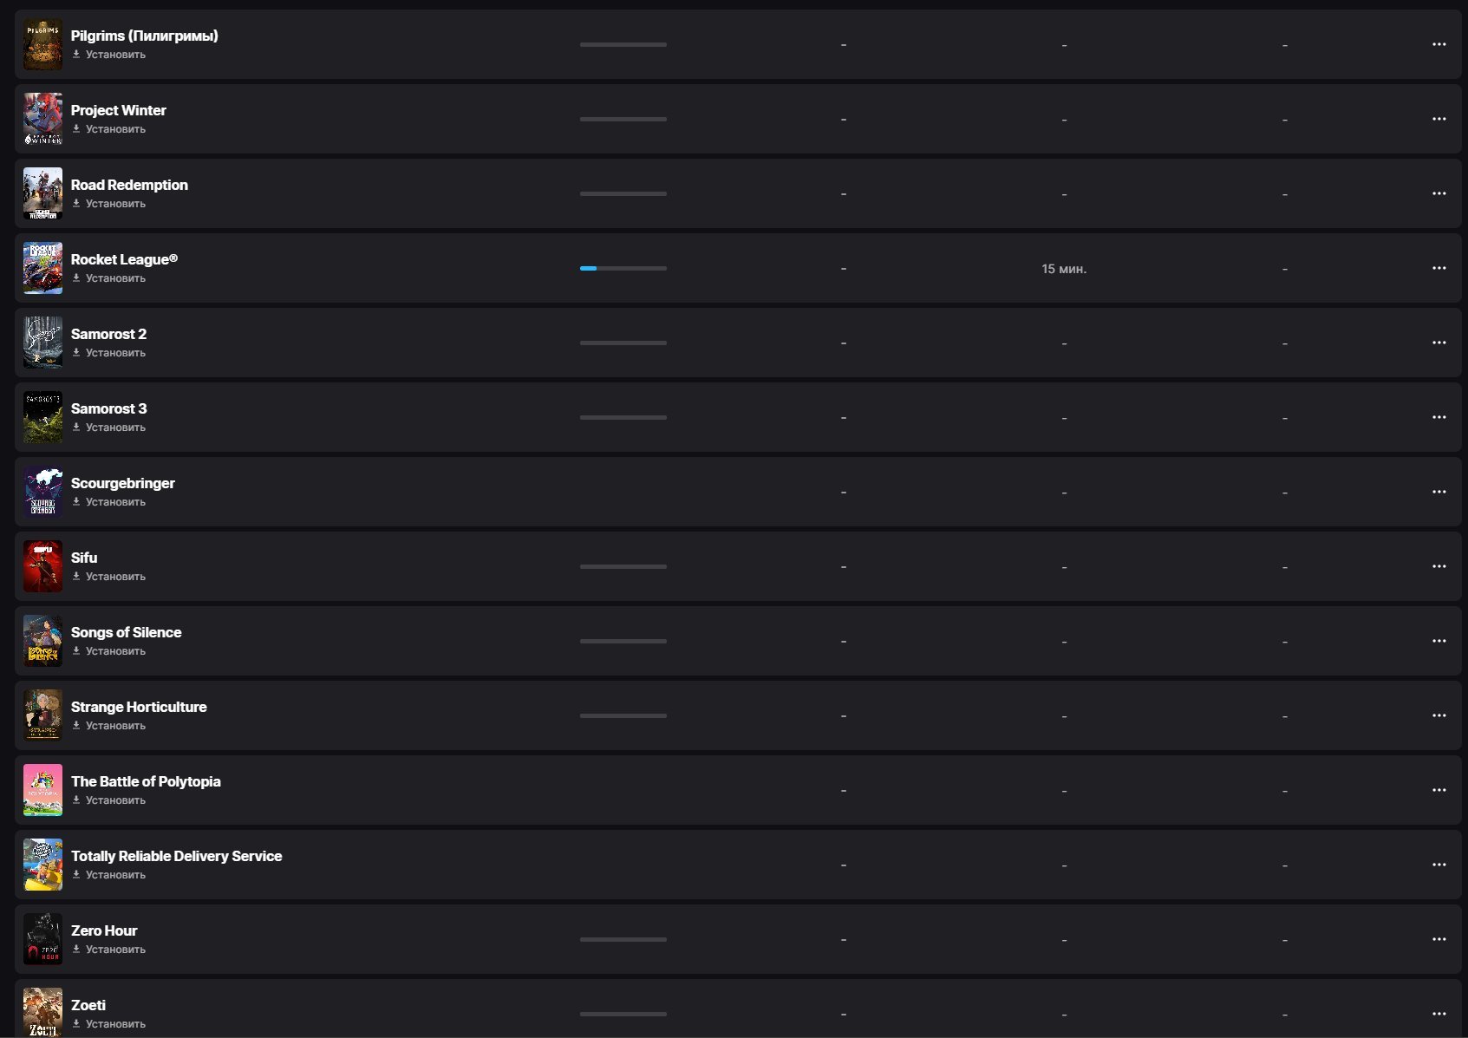
Task: Click the install icon under Project Winter
Action: (x=76, y=129)
